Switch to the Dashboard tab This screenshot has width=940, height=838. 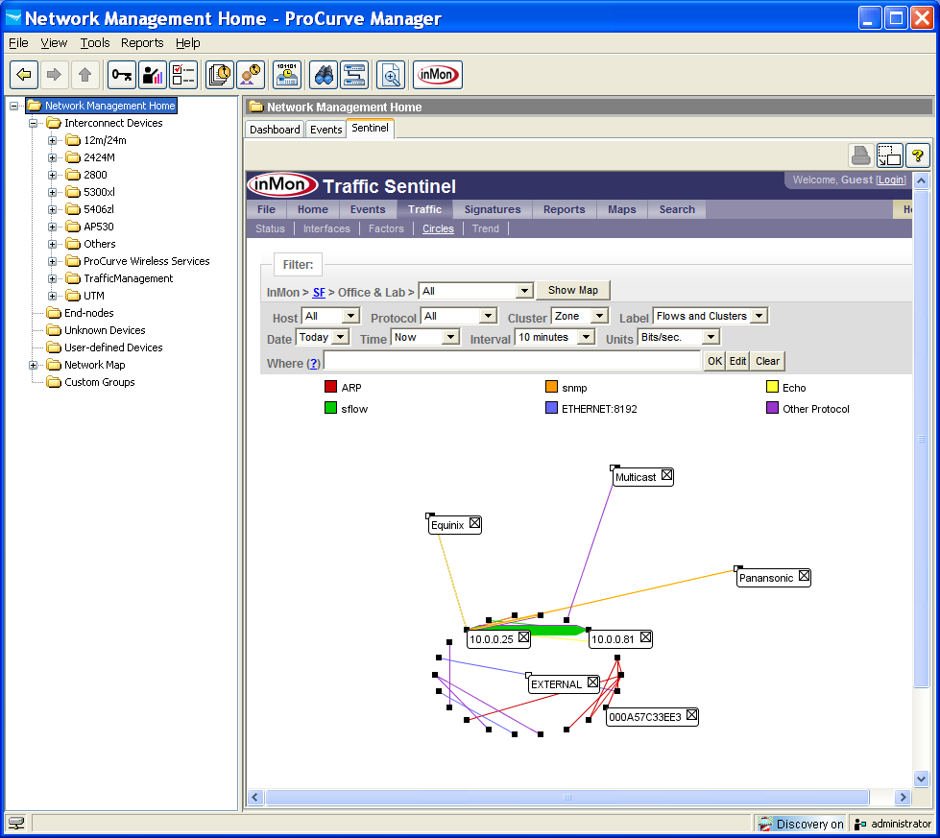275,130
